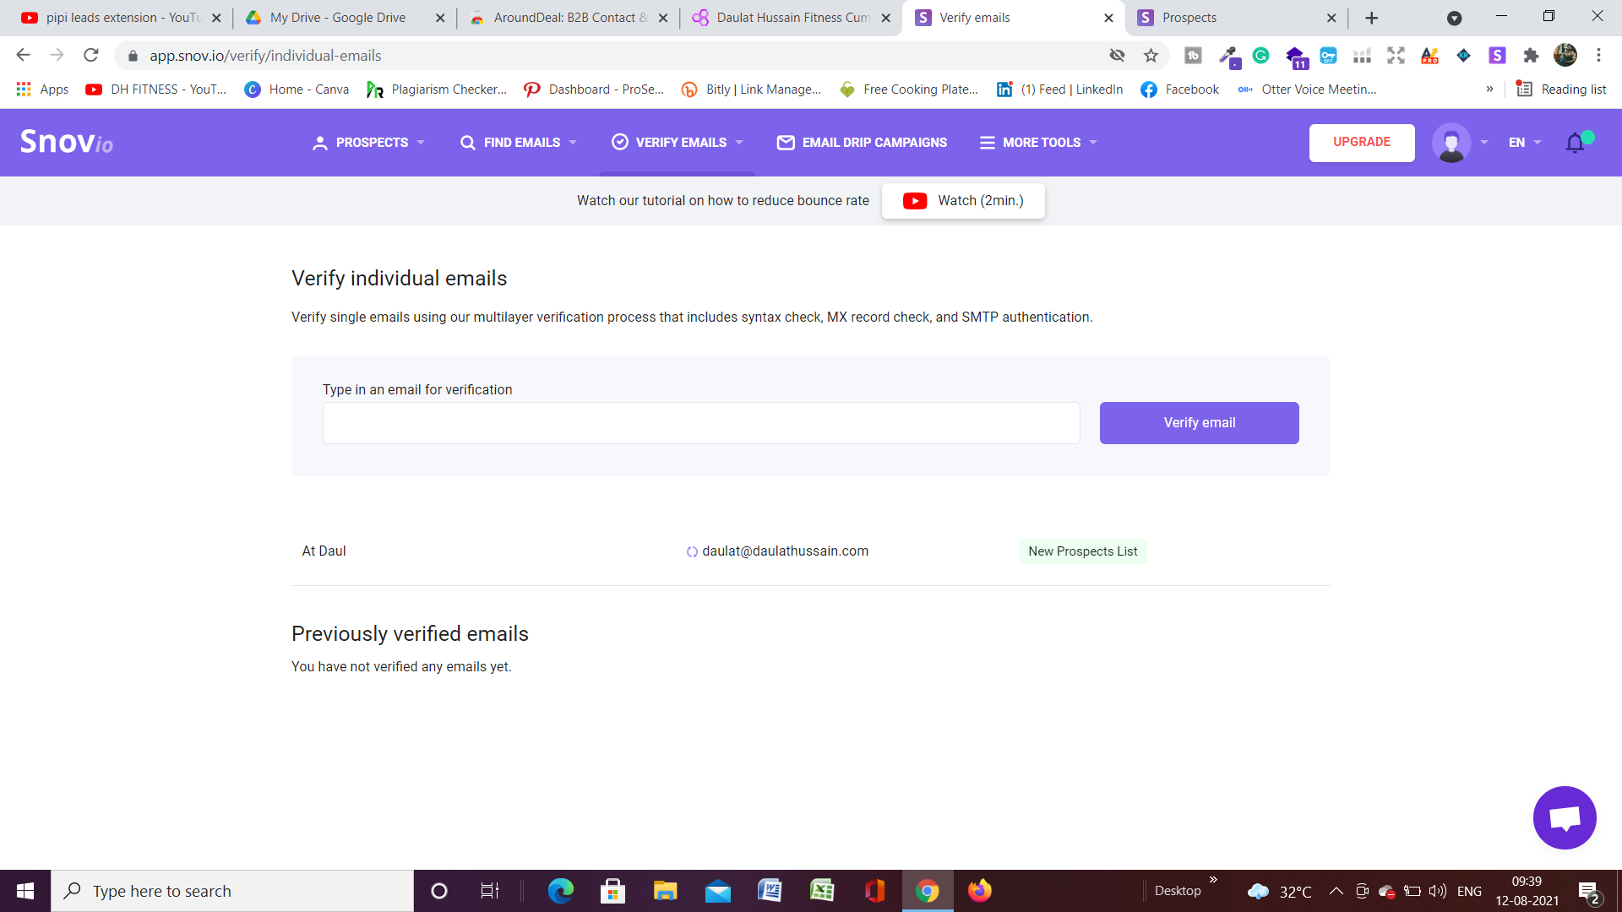
Task: Click the More Tools menu icon
Action: tap(987, 143)
